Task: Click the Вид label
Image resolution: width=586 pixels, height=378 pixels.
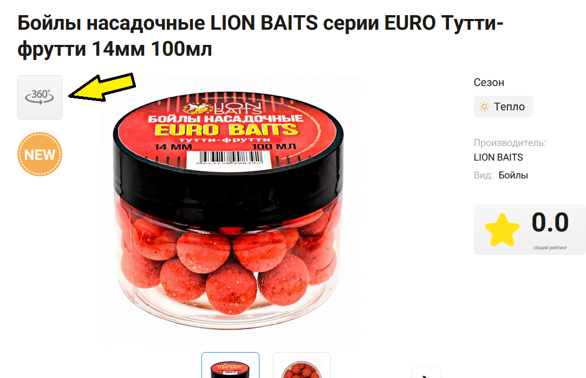Action: point(483,175)
